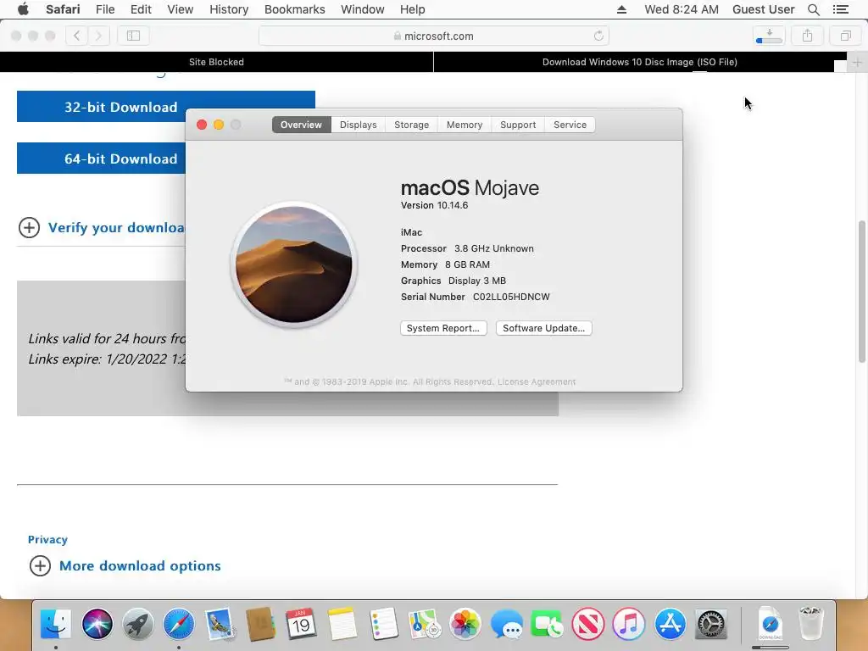Open System Preferences gear in dock

click(711, 624)
